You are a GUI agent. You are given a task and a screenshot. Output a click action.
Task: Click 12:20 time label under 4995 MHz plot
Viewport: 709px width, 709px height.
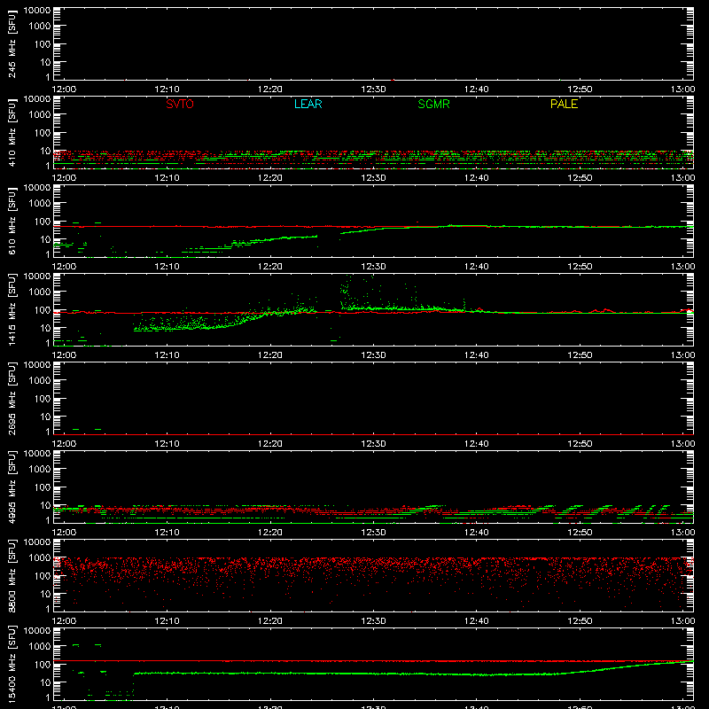click(x=270, y=533)
